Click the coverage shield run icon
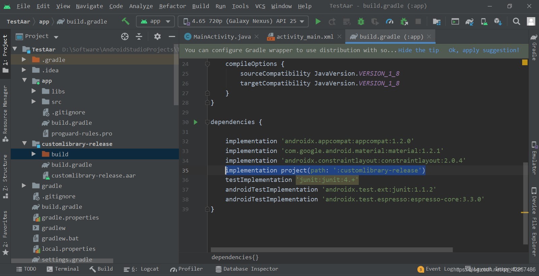Screen dimensions: 539x276 pyautogui.click(x=375, y=22)
